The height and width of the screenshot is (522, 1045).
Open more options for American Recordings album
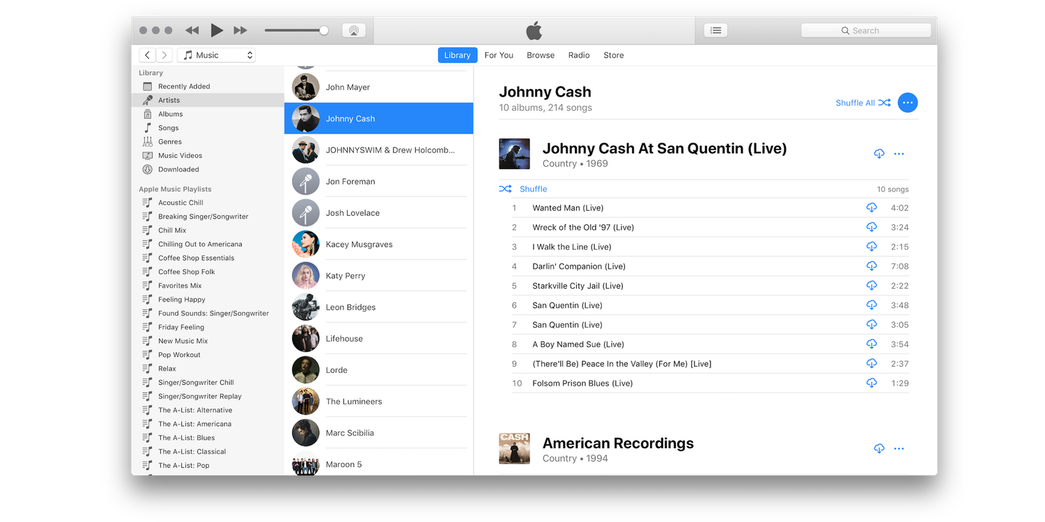click(x=899, y=449)
